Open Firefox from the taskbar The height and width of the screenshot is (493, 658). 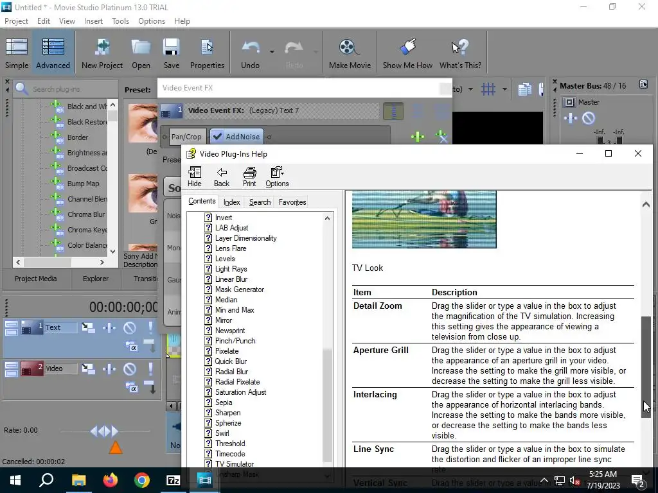click(111, 480)
